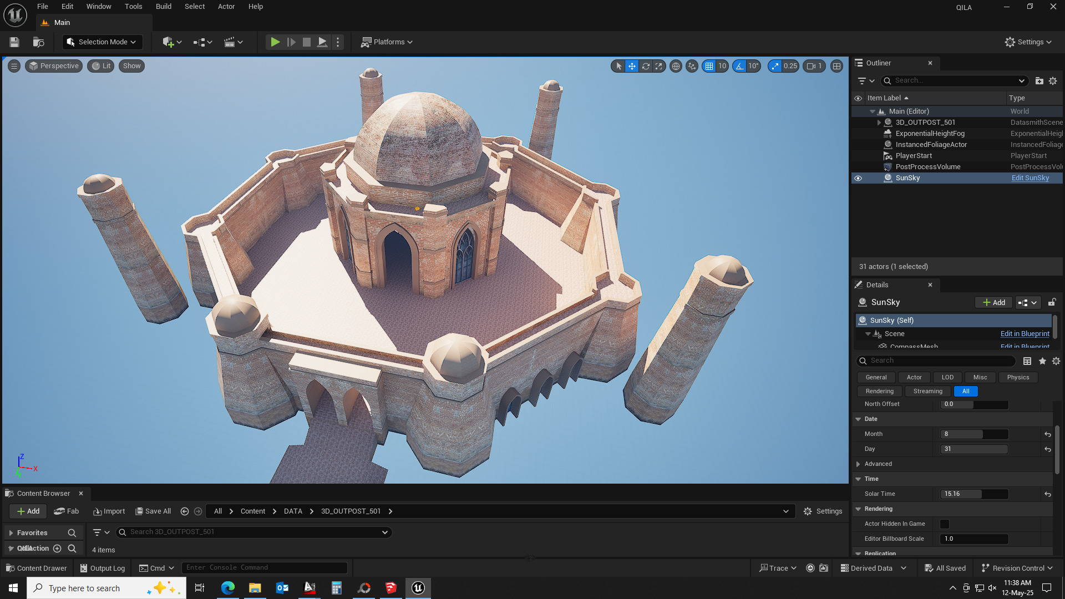Image resolution: width=1065 pixels, height=599 pixels.
Task: Toggle the rotation snapping angle icon
Action: (x=739, y=66)
